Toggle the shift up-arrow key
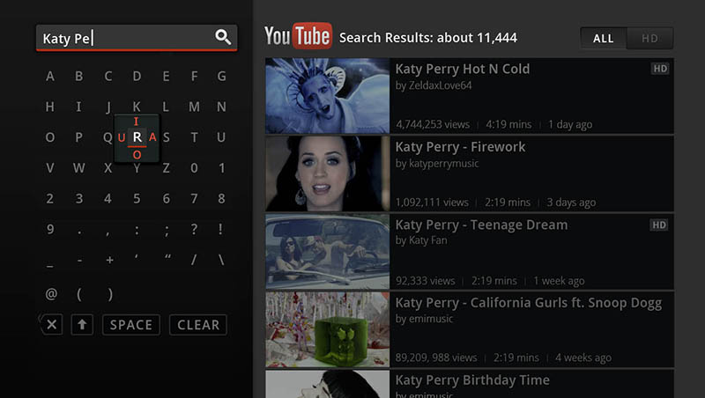The width and height of the screenshot is (705, 398). click(82, 325)
